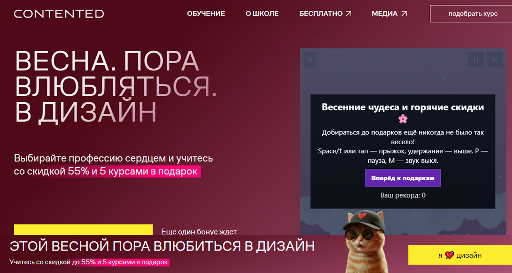Click the game score counter showing 0

tap(310, 60)
